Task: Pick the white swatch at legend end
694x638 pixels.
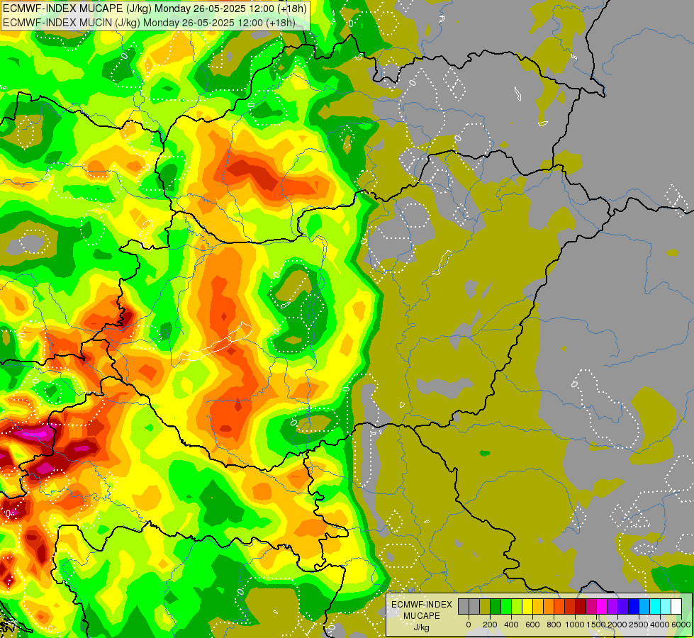Action: [x=676, y=606]
